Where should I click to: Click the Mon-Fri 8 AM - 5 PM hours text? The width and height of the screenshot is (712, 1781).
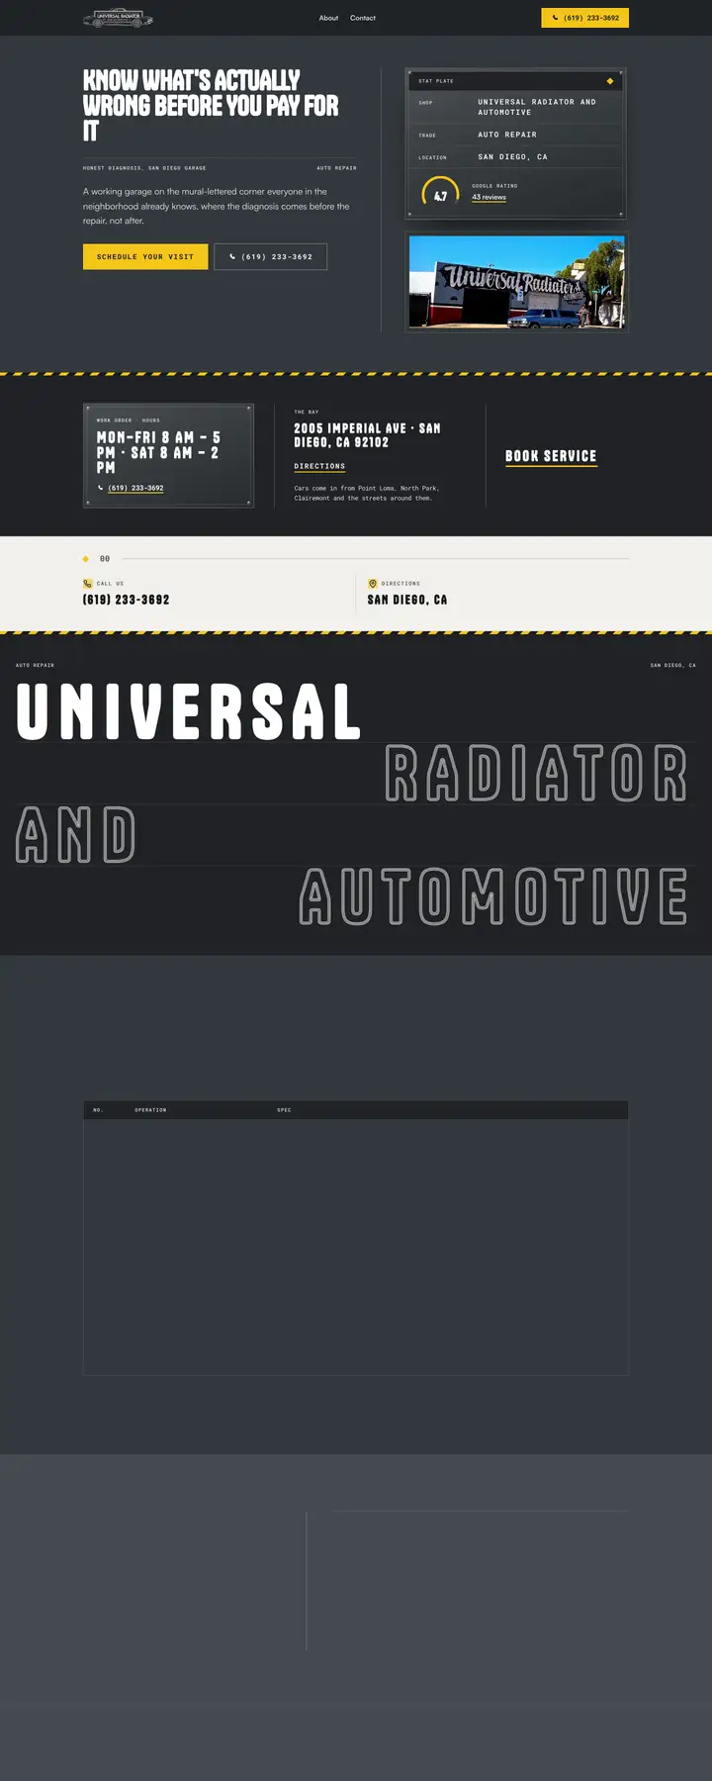pyautogui.click(x=158, y=452)
